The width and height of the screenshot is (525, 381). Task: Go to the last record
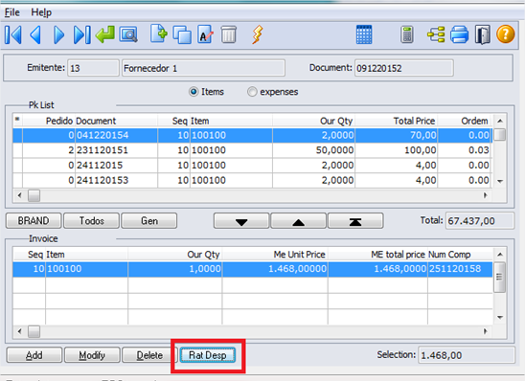[82, 34]
